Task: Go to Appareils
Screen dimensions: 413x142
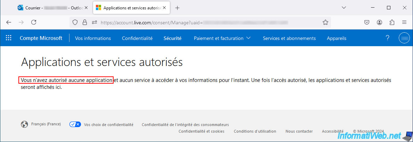Action: 337,38
